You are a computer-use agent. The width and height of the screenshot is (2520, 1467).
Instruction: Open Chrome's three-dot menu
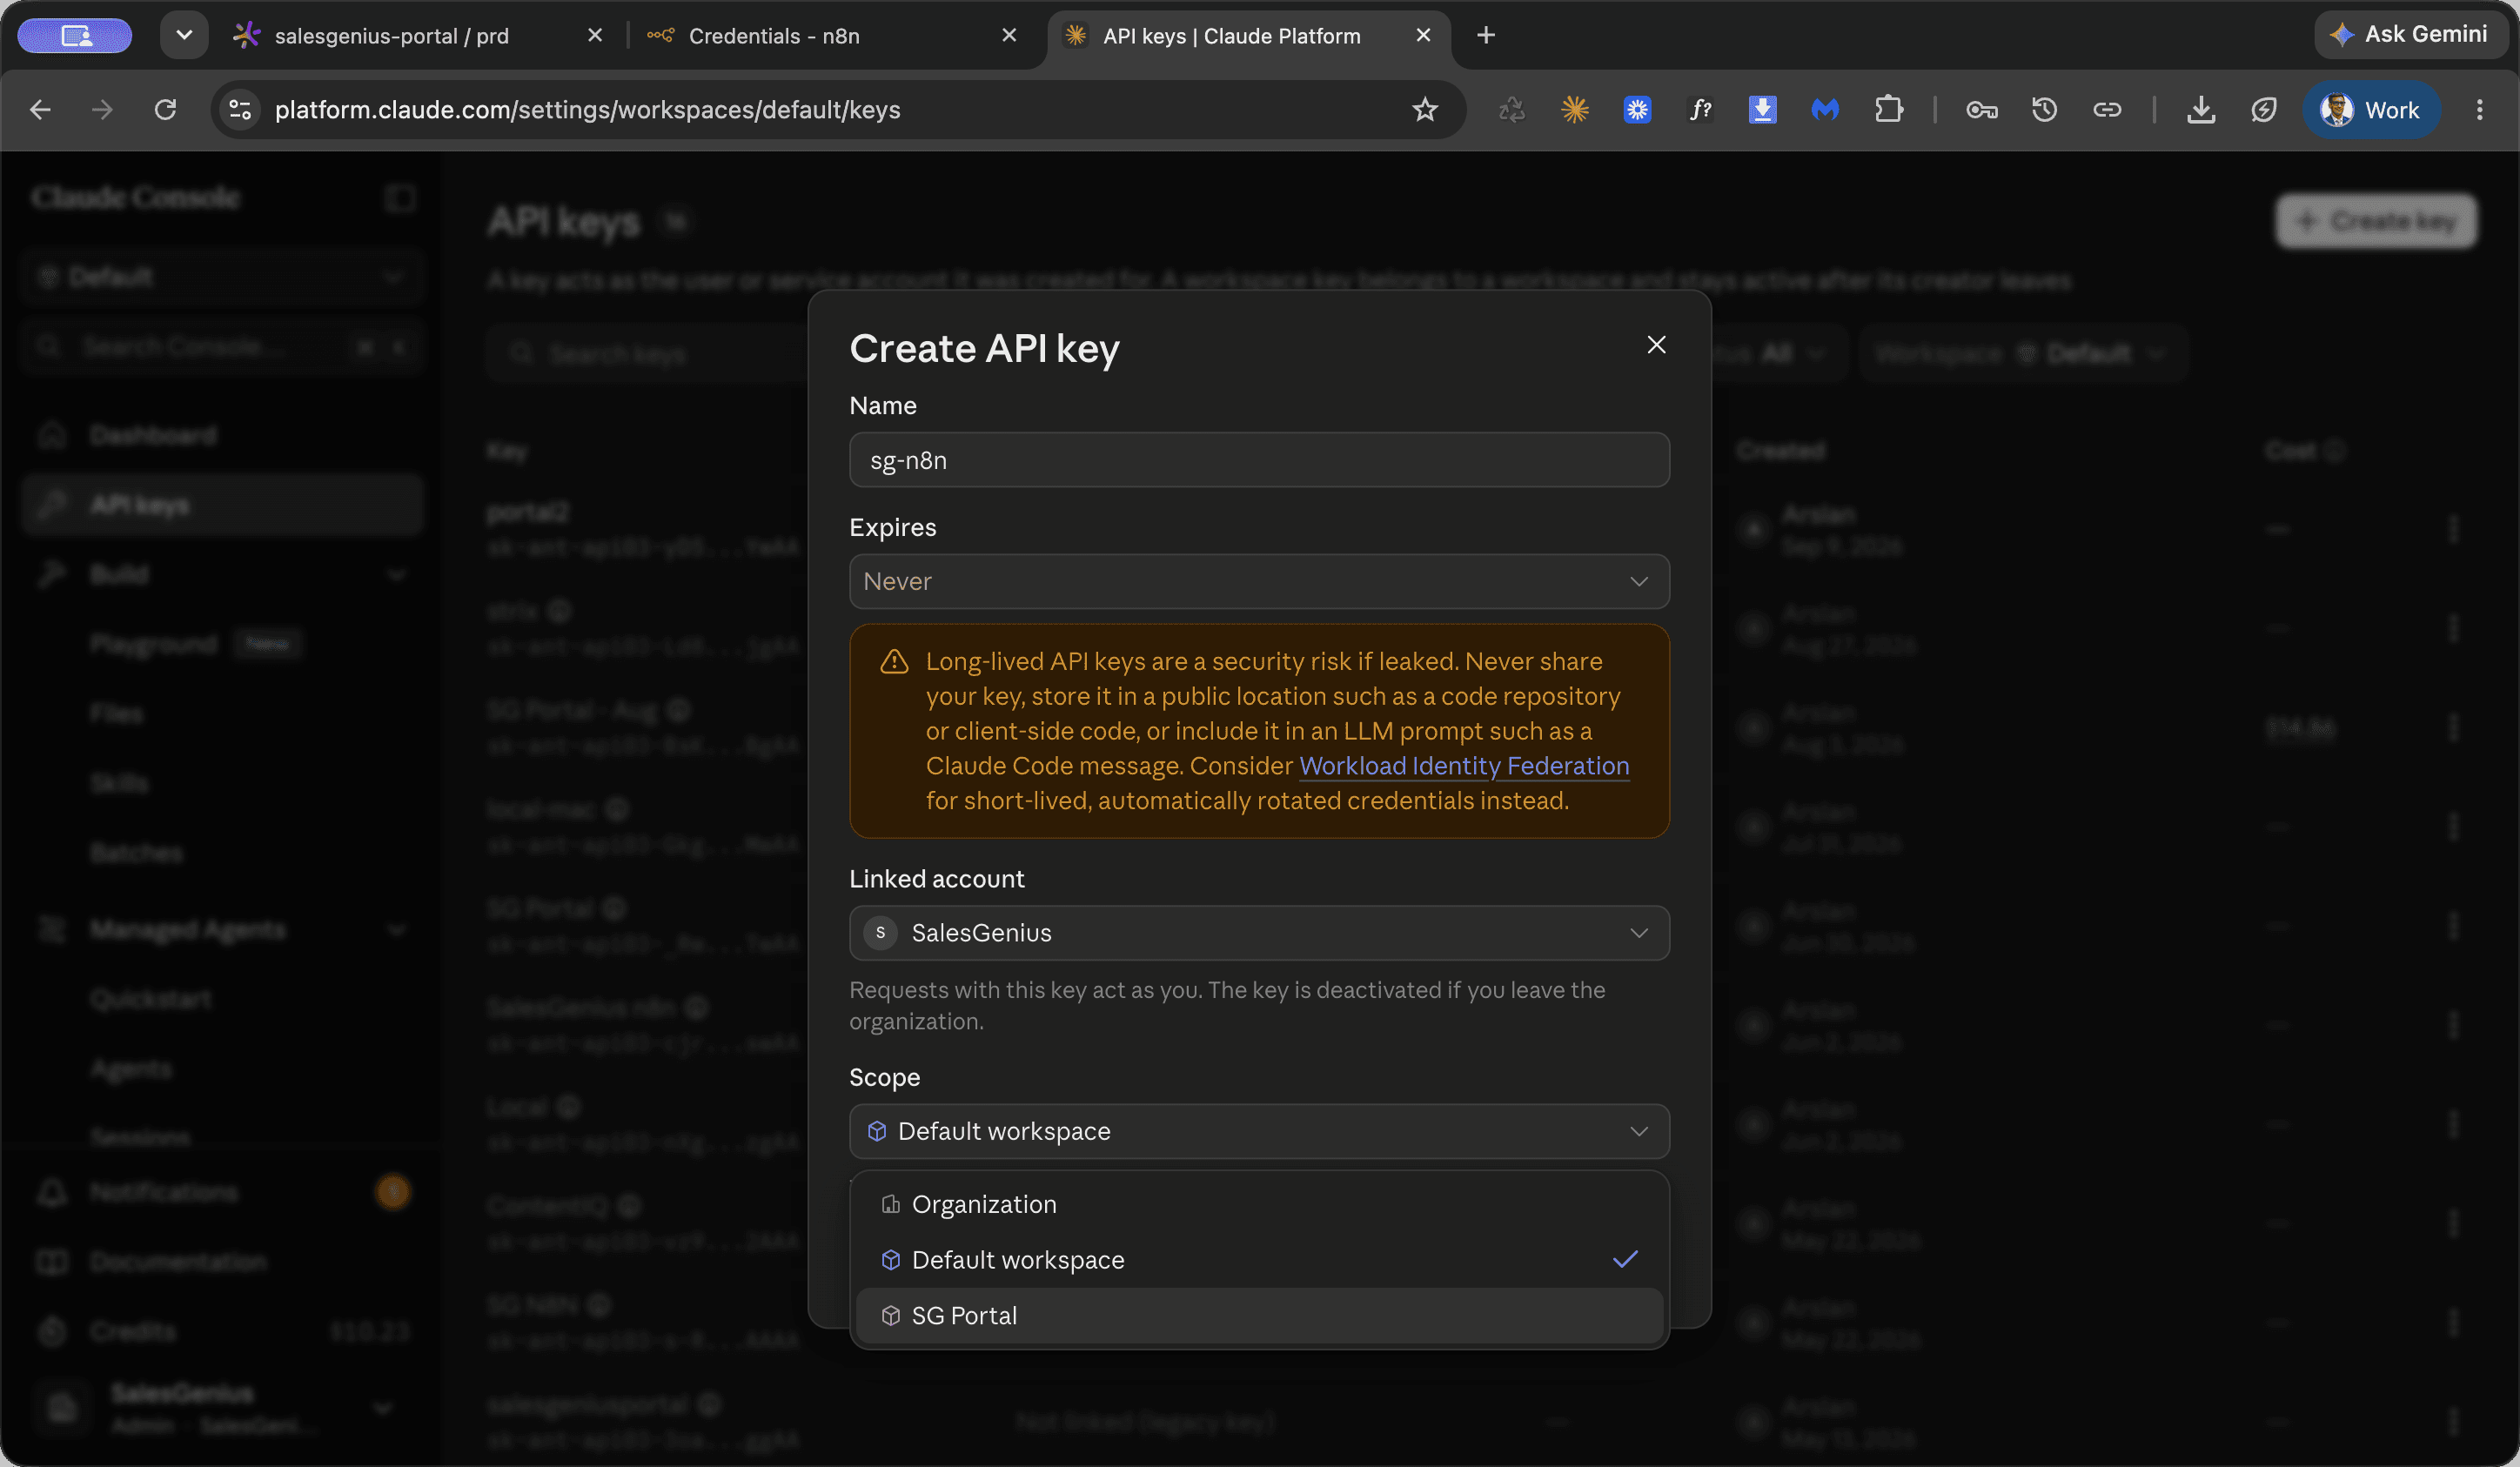(2479, 110)
